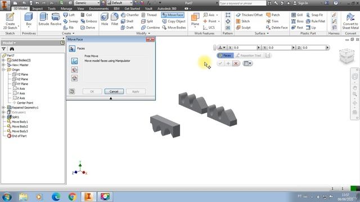
Task: Click the Move Face ribbon tool
Action: [x=173, y=15]
